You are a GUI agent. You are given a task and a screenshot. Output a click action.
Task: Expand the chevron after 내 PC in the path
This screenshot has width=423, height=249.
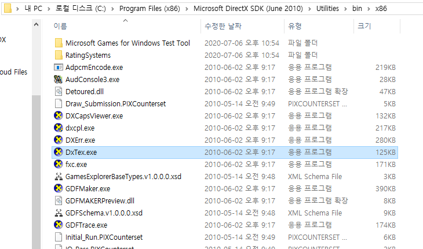(49, 9)
